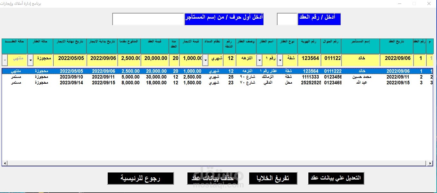Click the tenant name field containing خالد

(360, 60)
